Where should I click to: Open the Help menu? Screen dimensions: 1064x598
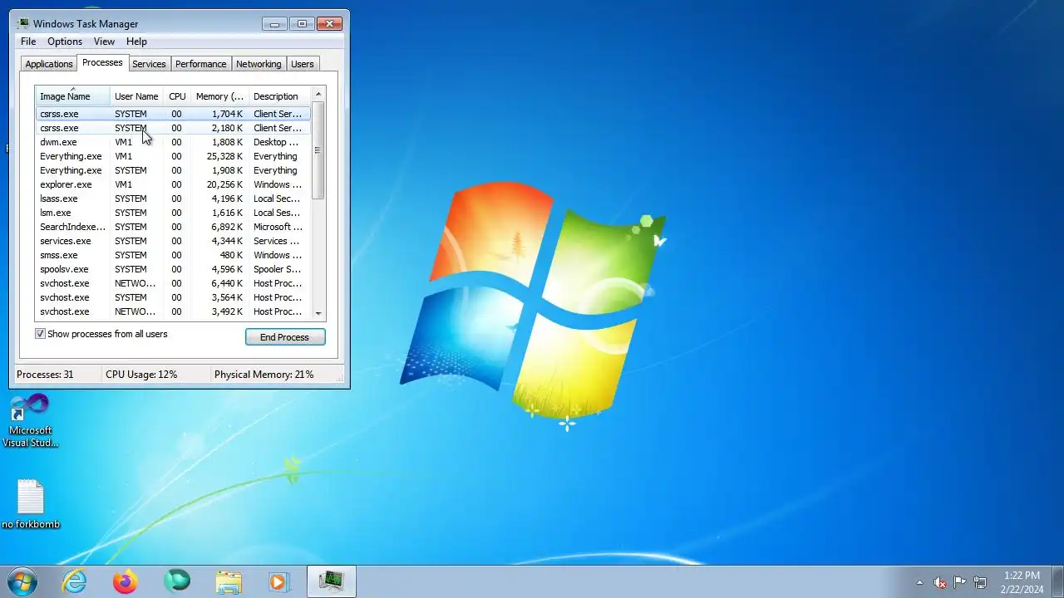pyautogui.click(x=136, y=42)
